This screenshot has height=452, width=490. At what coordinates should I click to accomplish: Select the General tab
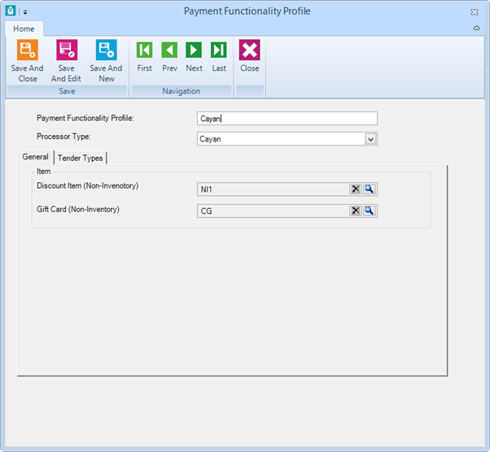point(35,157)
